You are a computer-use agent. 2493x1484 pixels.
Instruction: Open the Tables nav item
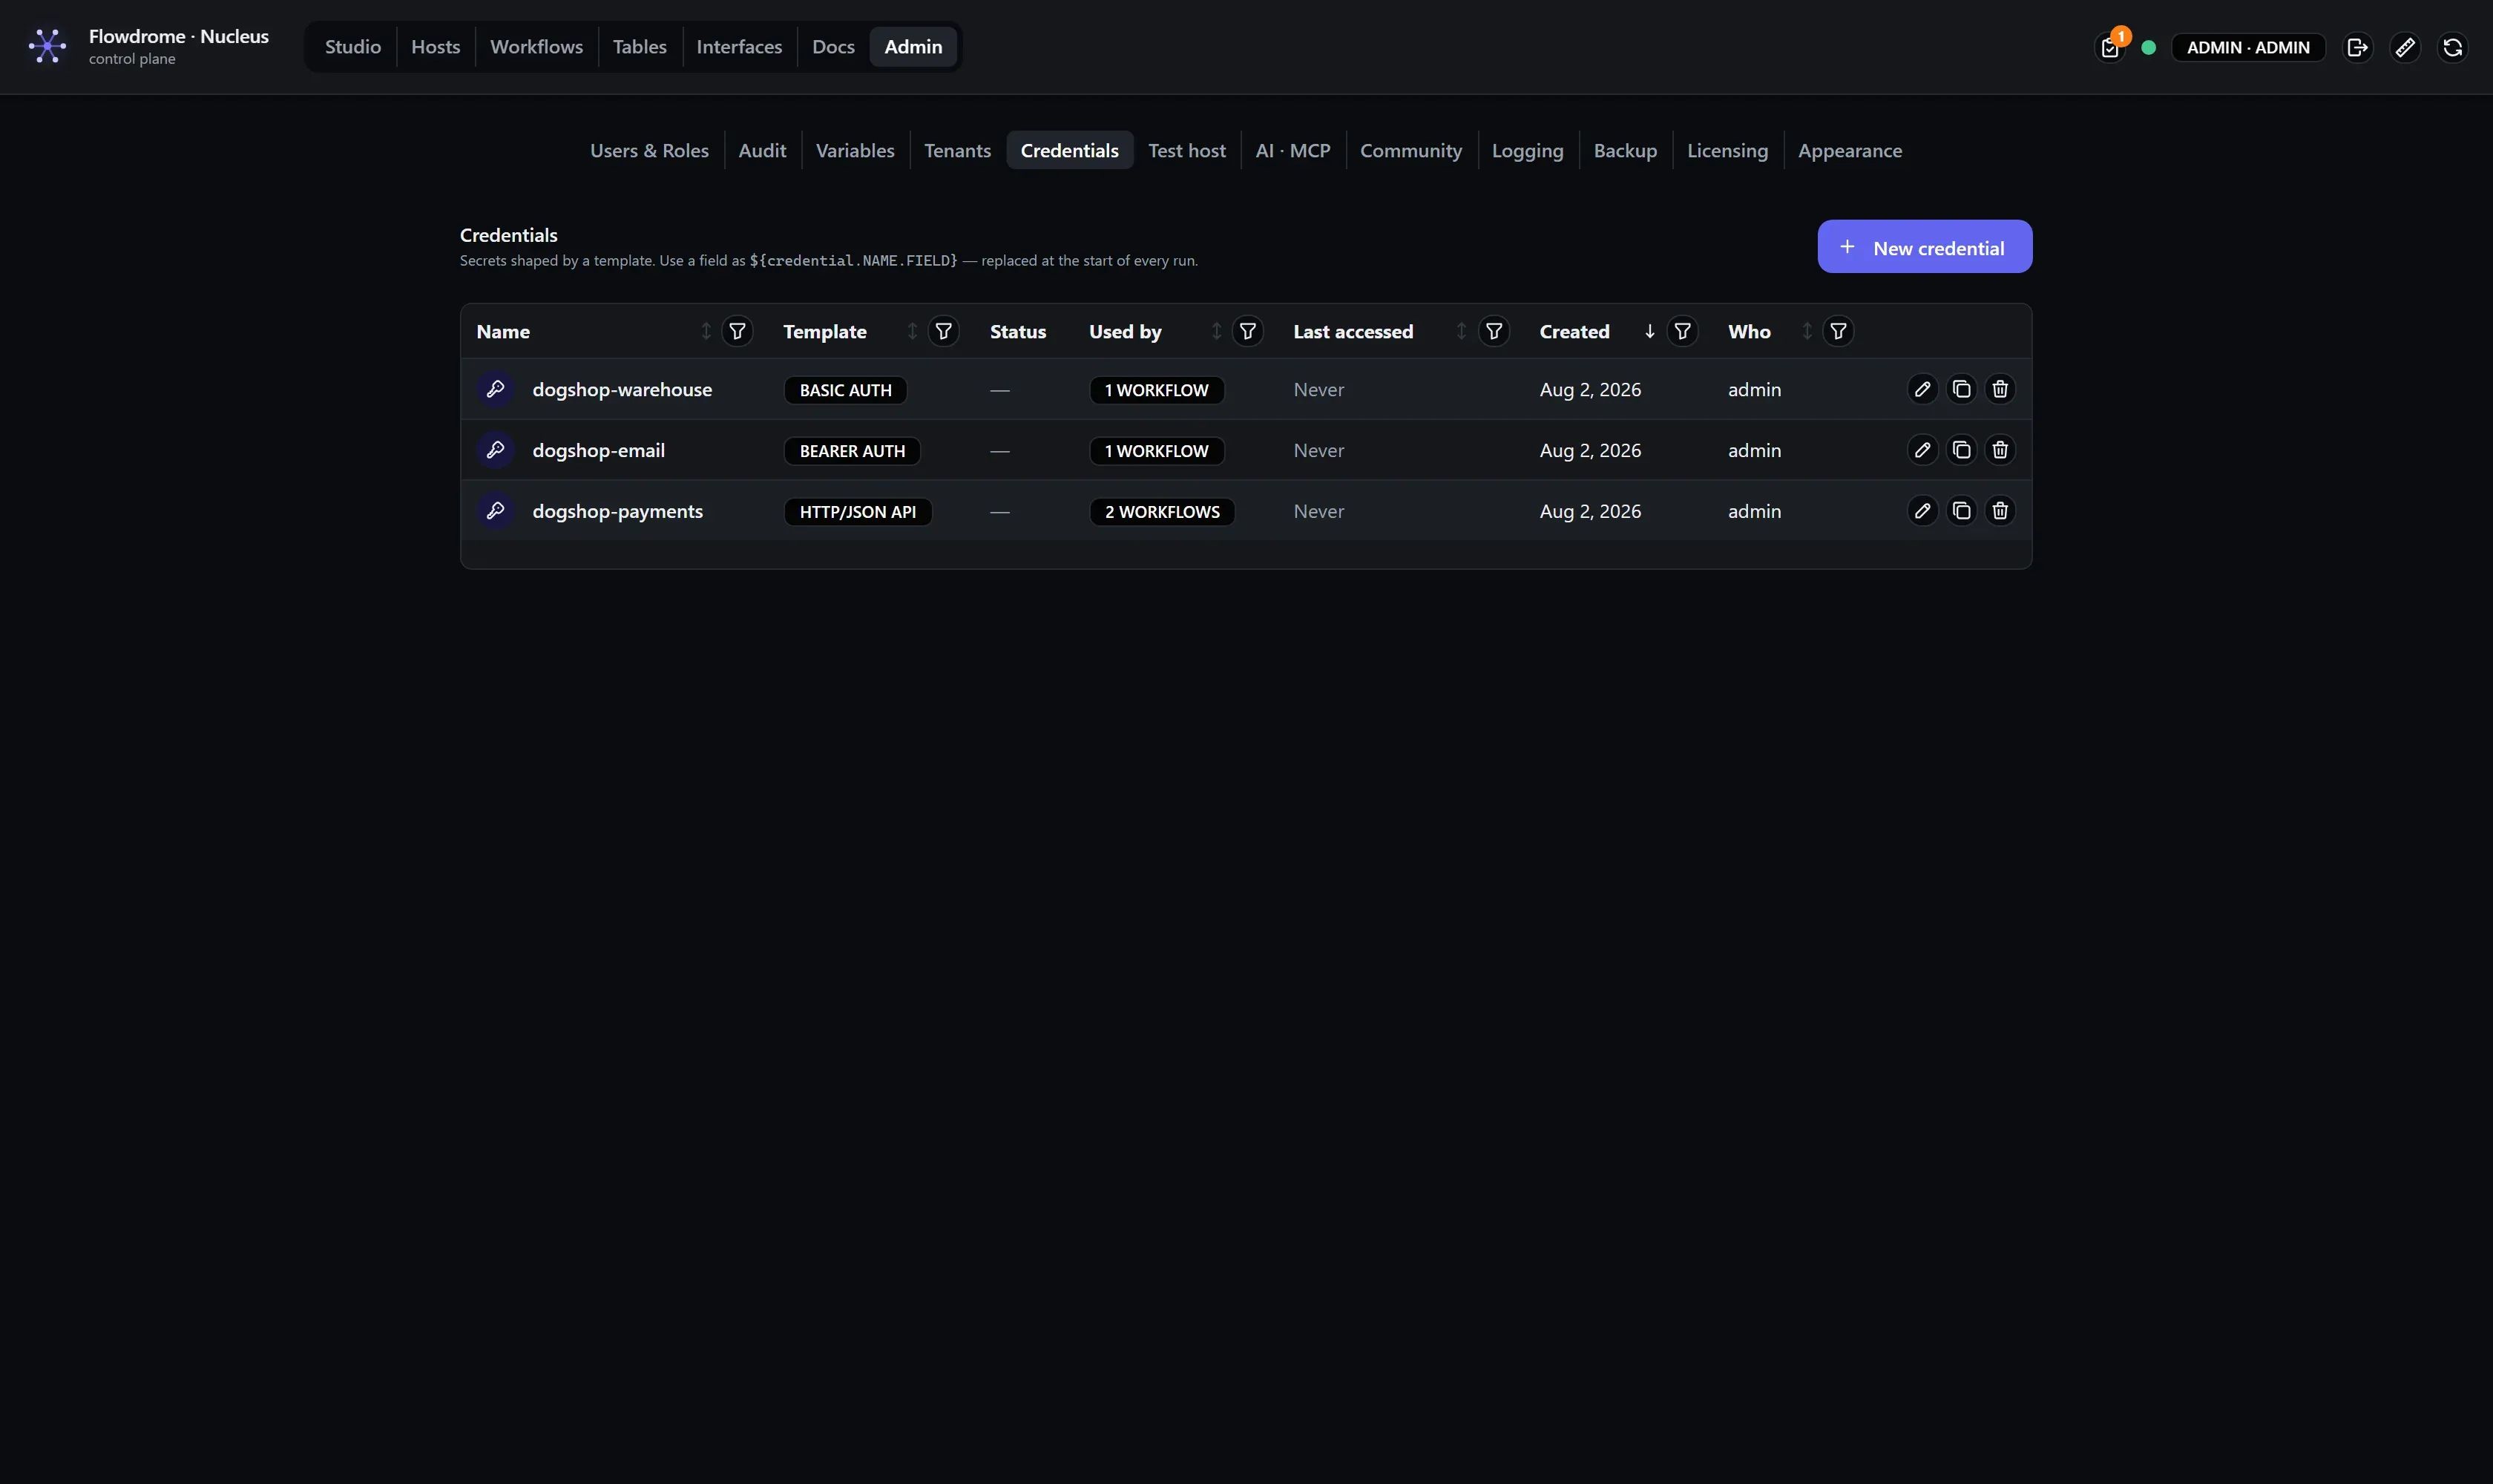pos(639,47)
